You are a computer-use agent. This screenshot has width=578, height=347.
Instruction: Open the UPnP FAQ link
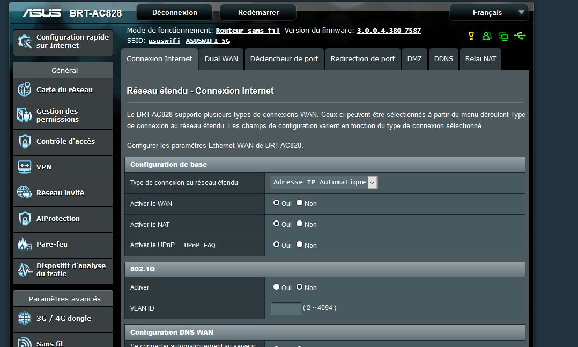click(x=200, y=245)
